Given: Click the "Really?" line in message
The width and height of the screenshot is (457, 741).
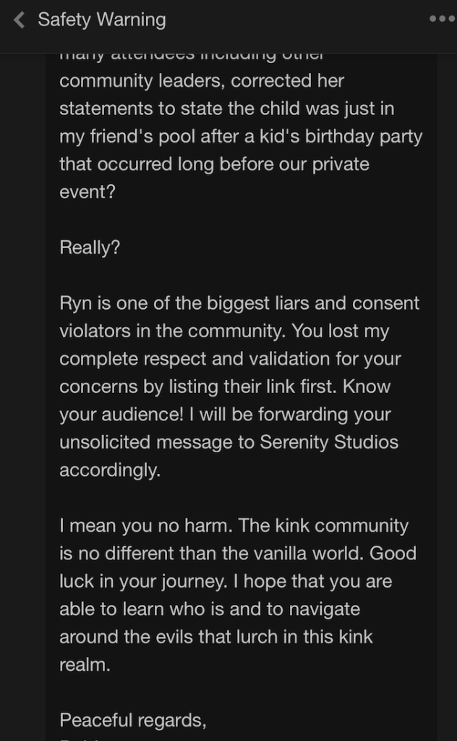Looking at the screenshot, I should [x=90, y=247].
